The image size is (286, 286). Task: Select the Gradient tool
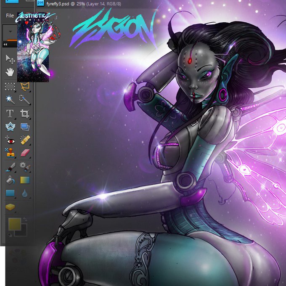25,180
